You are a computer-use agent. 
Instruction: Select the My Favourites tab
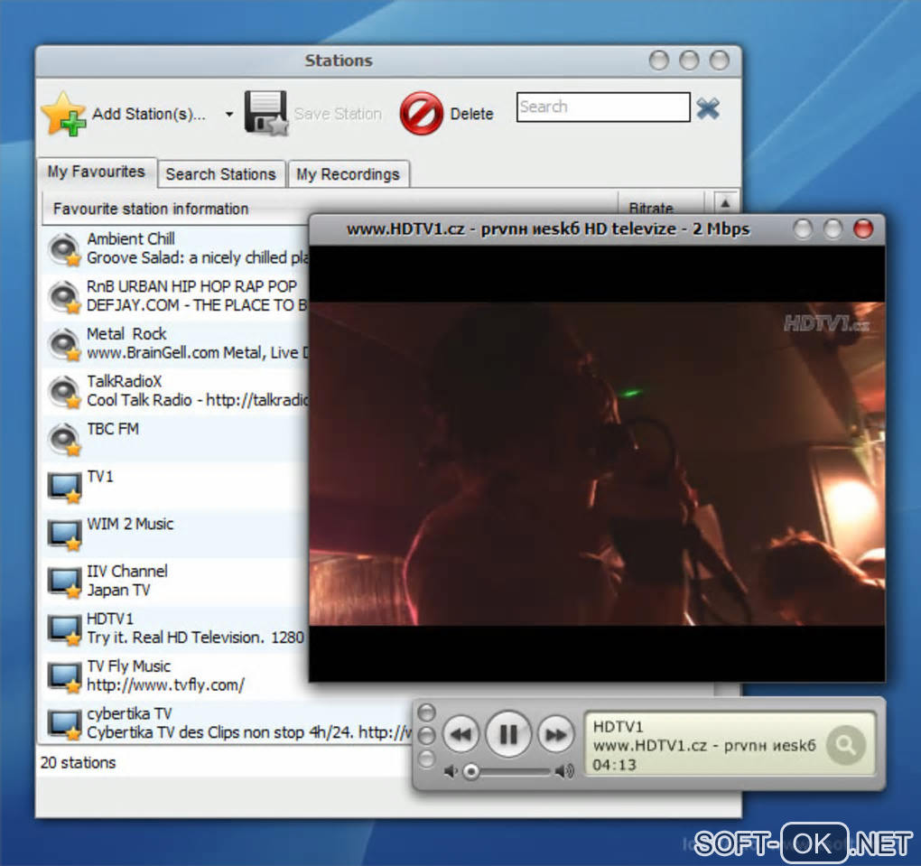click(96, 172)
